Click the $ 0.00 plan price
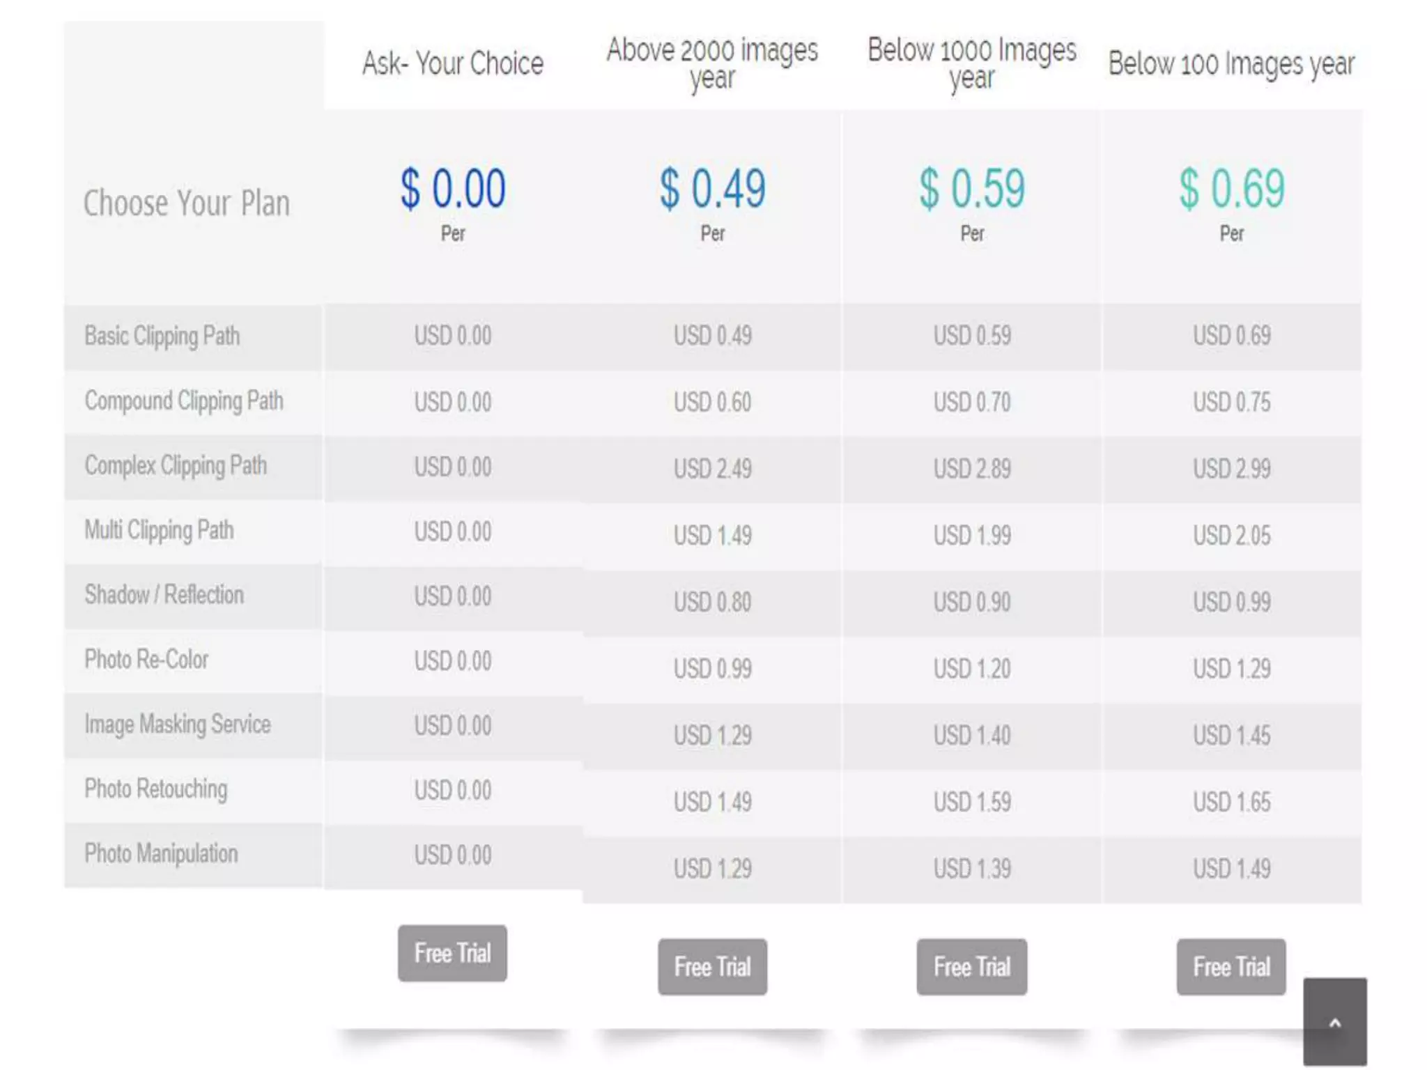Viewport: 1427px width, 1070px height. tap(453, 189)
